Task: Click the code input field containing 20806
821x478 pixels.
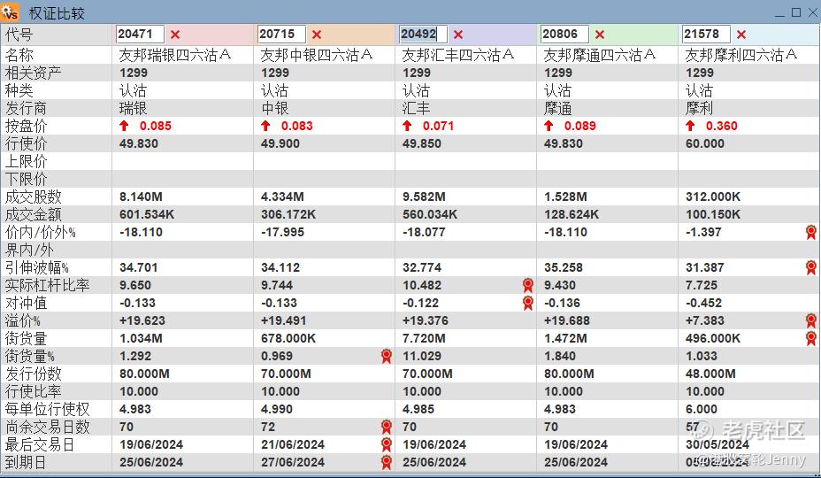Action: tap(564, 34)
